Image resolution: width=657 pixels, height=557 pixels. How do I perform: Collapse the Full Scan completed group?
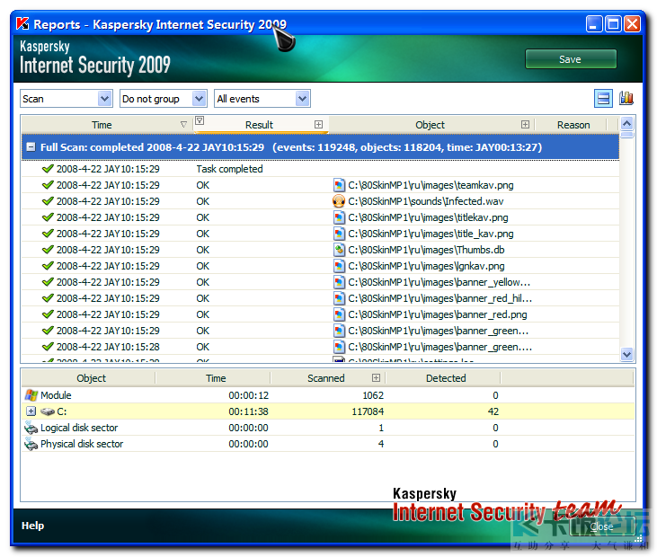[31, 147]
